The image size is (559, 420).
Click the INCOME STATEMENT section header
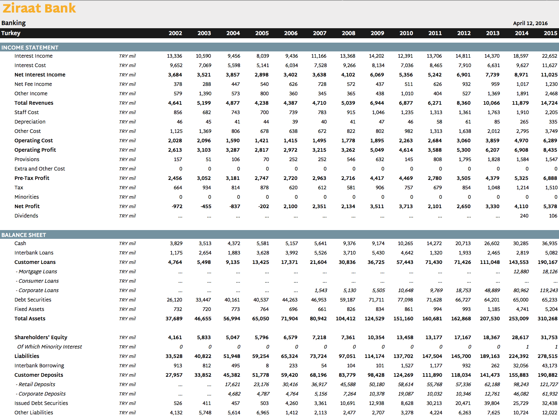30,48
